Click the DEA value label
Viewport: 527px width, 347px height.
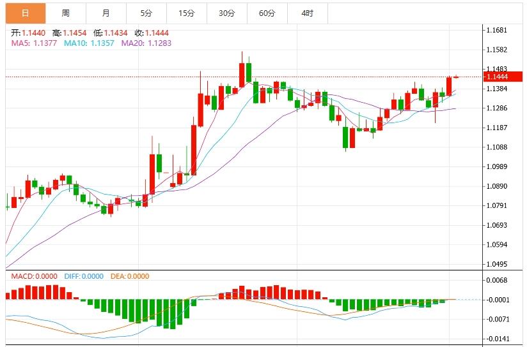pyautogui.click(x=131, y=276)
